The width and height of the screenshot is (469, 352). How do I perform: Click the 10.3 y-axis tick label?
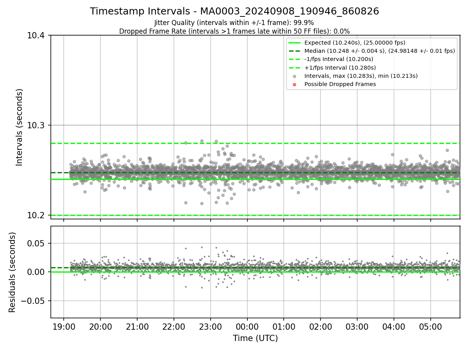[x=37, y=126]
